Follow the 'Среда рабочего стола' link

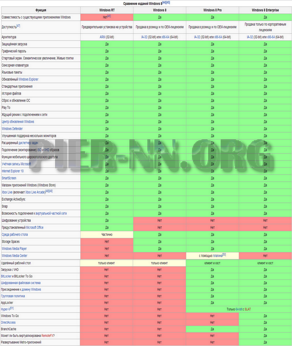tap(15, 235)
